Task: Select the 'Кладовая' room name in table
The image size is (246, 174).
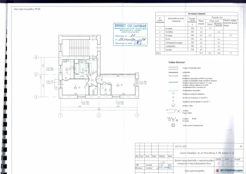Action: pyautogui.click(x=169, y=32)
